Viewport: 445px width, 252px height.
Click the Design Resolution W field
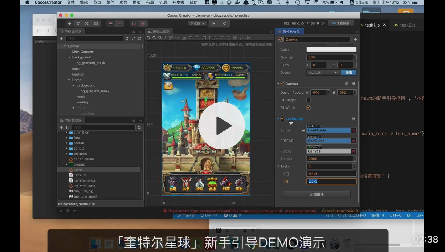[x=321, y=93]
